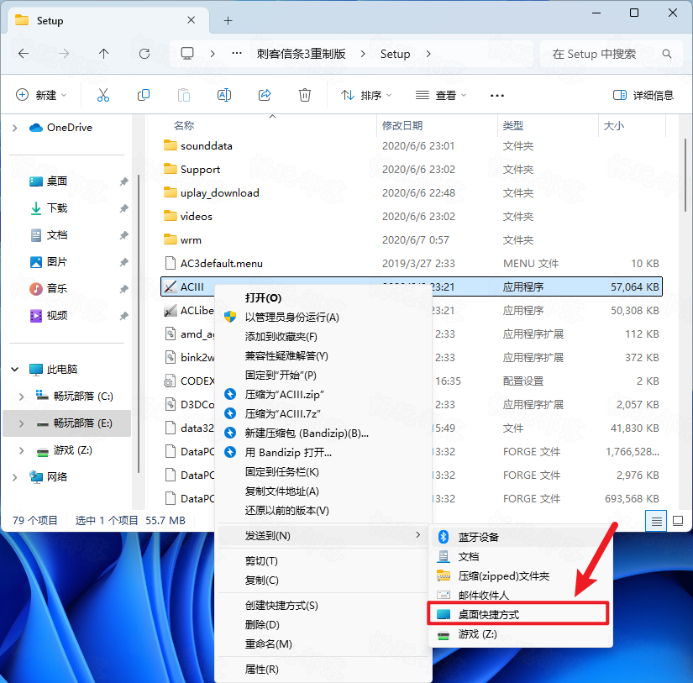The height and width of the screenshot is (683, 693).
Task: Toggle the Details pane button
Action: coord(643,96)
